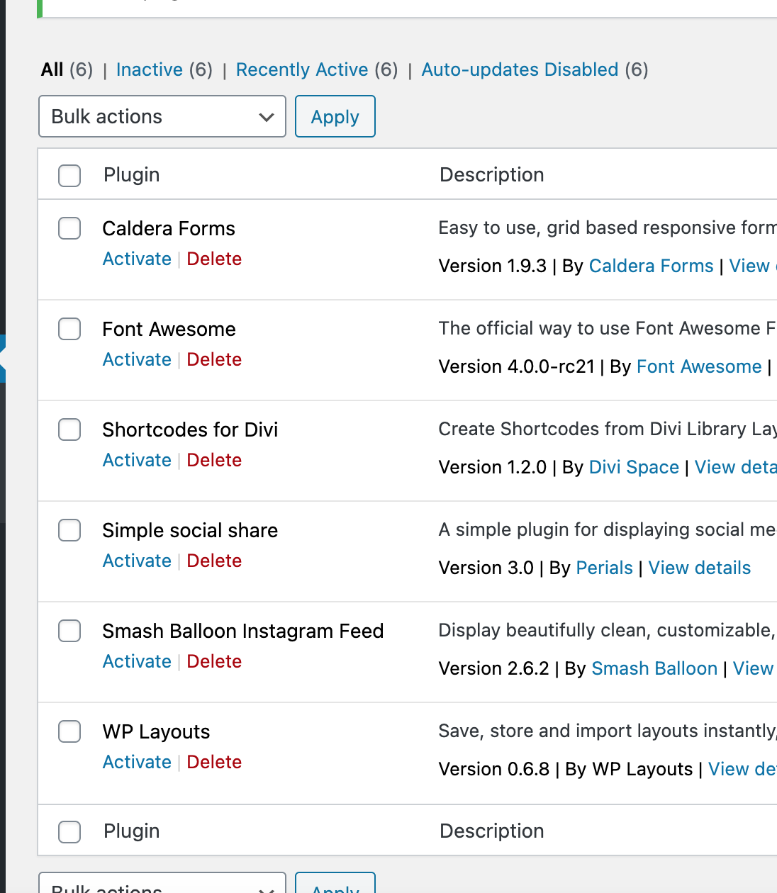The image size is (777, 893).
Task: Select the WP Layouts checkbox
Action: (x=69, y=731)
